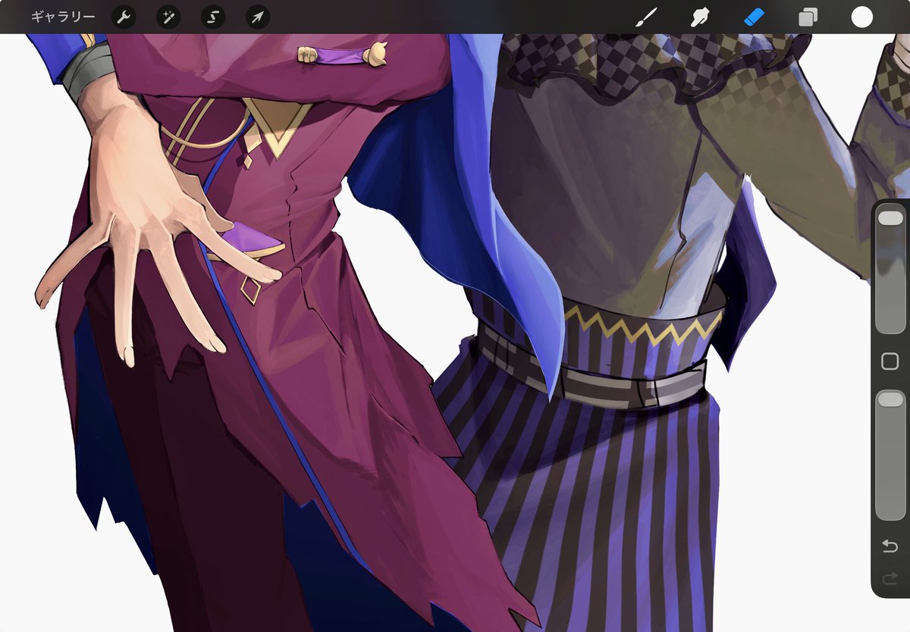Select the Smudge finger tool

click(x=700, y=17)
